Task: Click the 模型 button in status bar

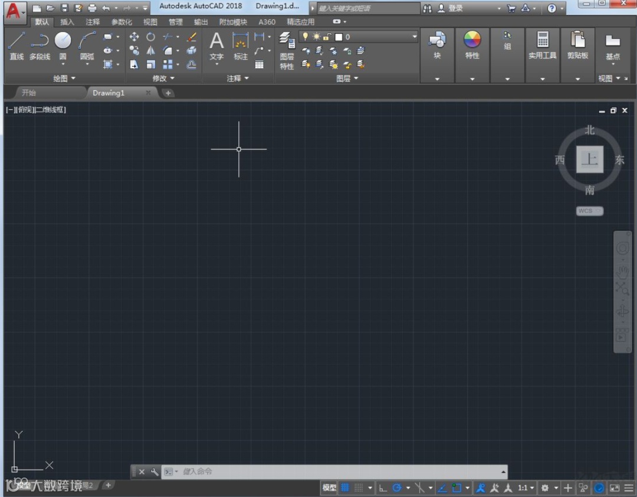Action: pyautogui.click(x=330, y=488)
